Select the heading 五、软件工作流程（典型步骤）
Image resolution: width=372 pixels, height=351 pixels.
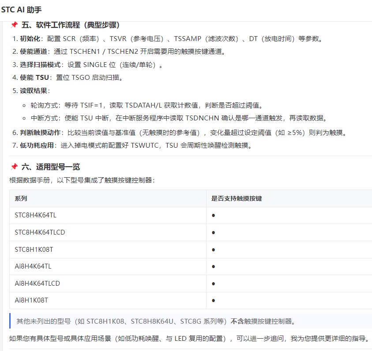pos(71,25)
